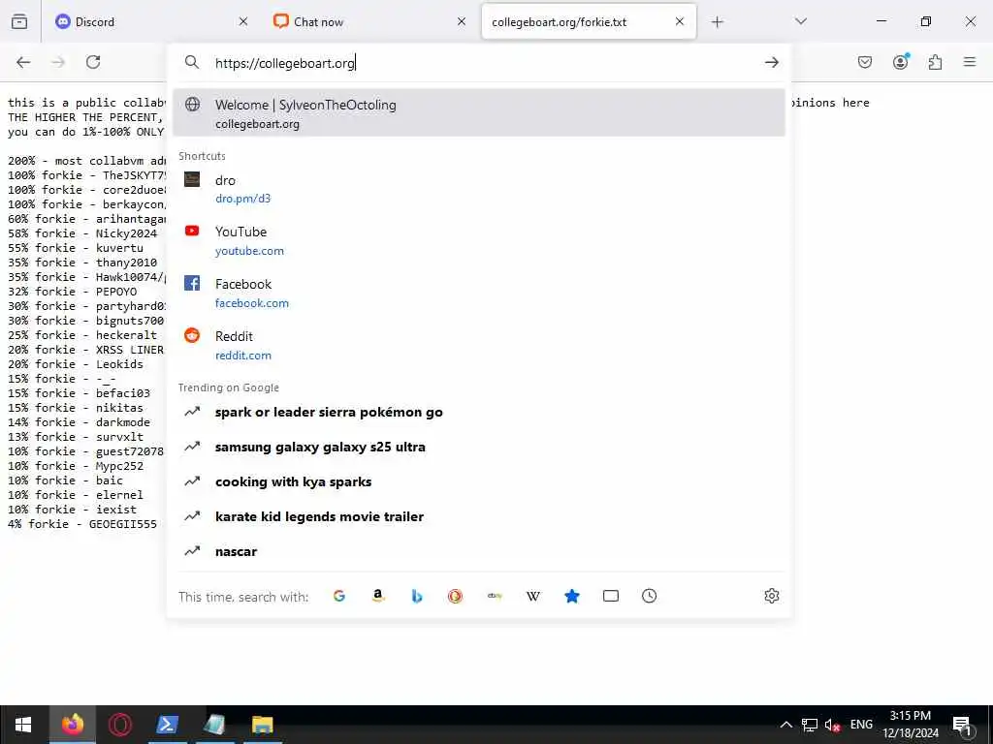Search history with the clock icon
This screenshot has width=993, height=744.
(649, 596)
